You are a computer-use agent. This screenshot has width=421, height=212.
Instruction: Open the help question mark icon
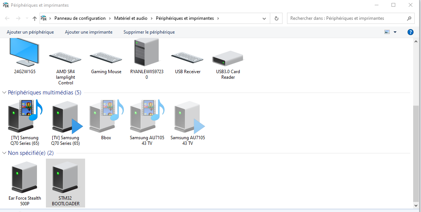(410, 32)
